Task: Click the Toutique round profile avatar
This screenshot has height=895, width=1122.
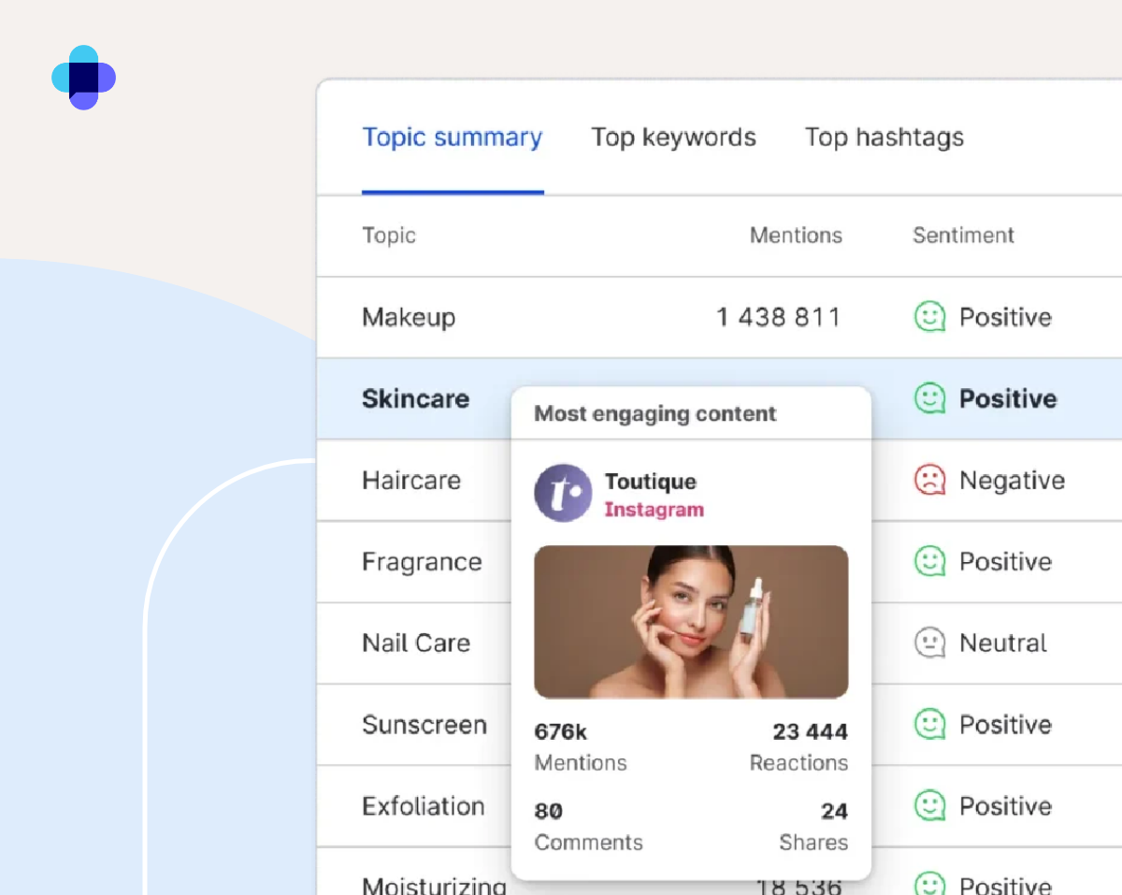Action: 563,493
